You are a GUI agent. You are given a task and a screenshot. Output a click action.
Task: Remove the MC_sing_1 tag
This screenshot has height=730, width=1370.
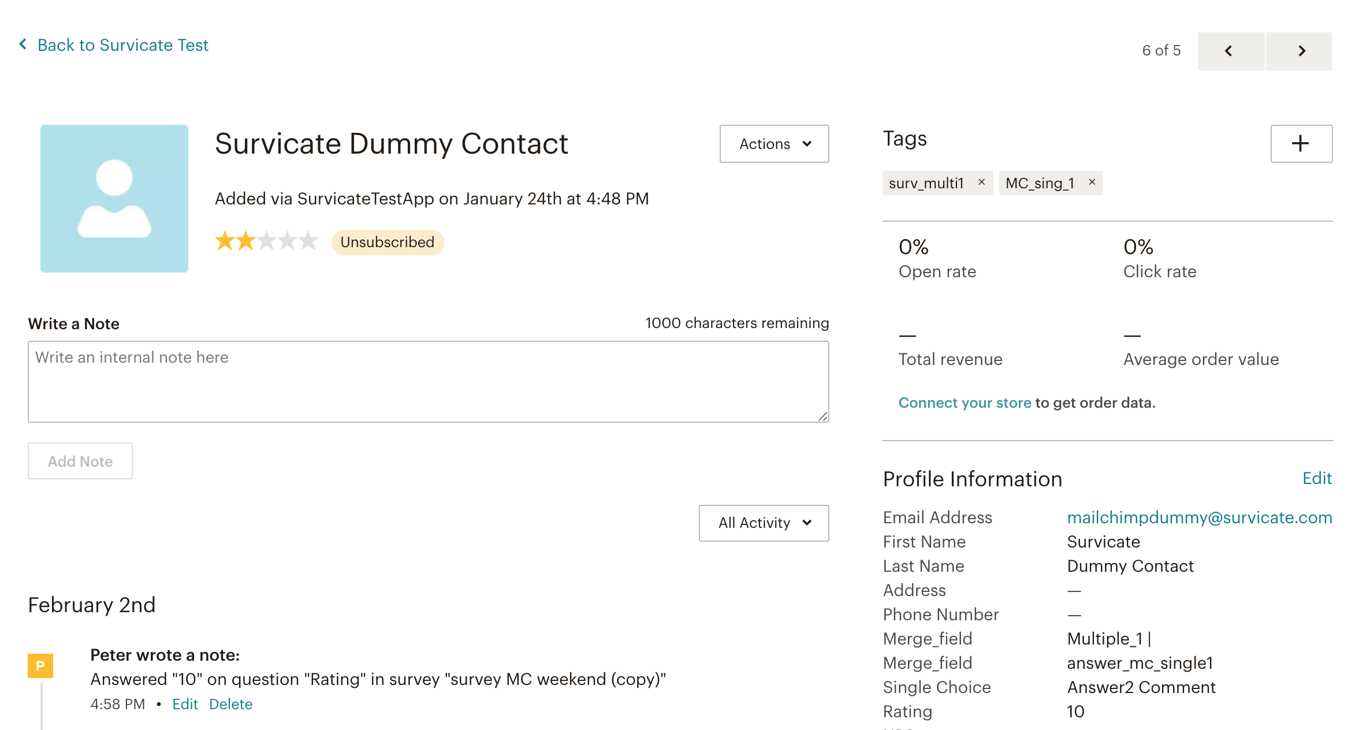click(x=1092, y=182)
